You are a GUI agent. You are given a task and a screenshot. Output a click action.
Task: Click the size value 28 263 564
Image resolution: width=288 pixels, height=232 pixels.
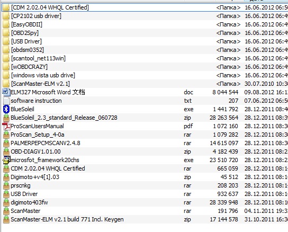[x=224, y=118]
